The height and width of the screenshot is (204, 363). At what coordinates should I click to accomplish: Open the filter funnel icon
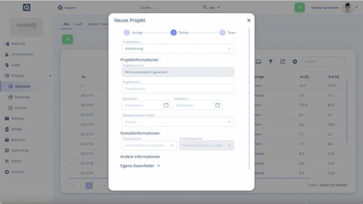tap(270, 61)
